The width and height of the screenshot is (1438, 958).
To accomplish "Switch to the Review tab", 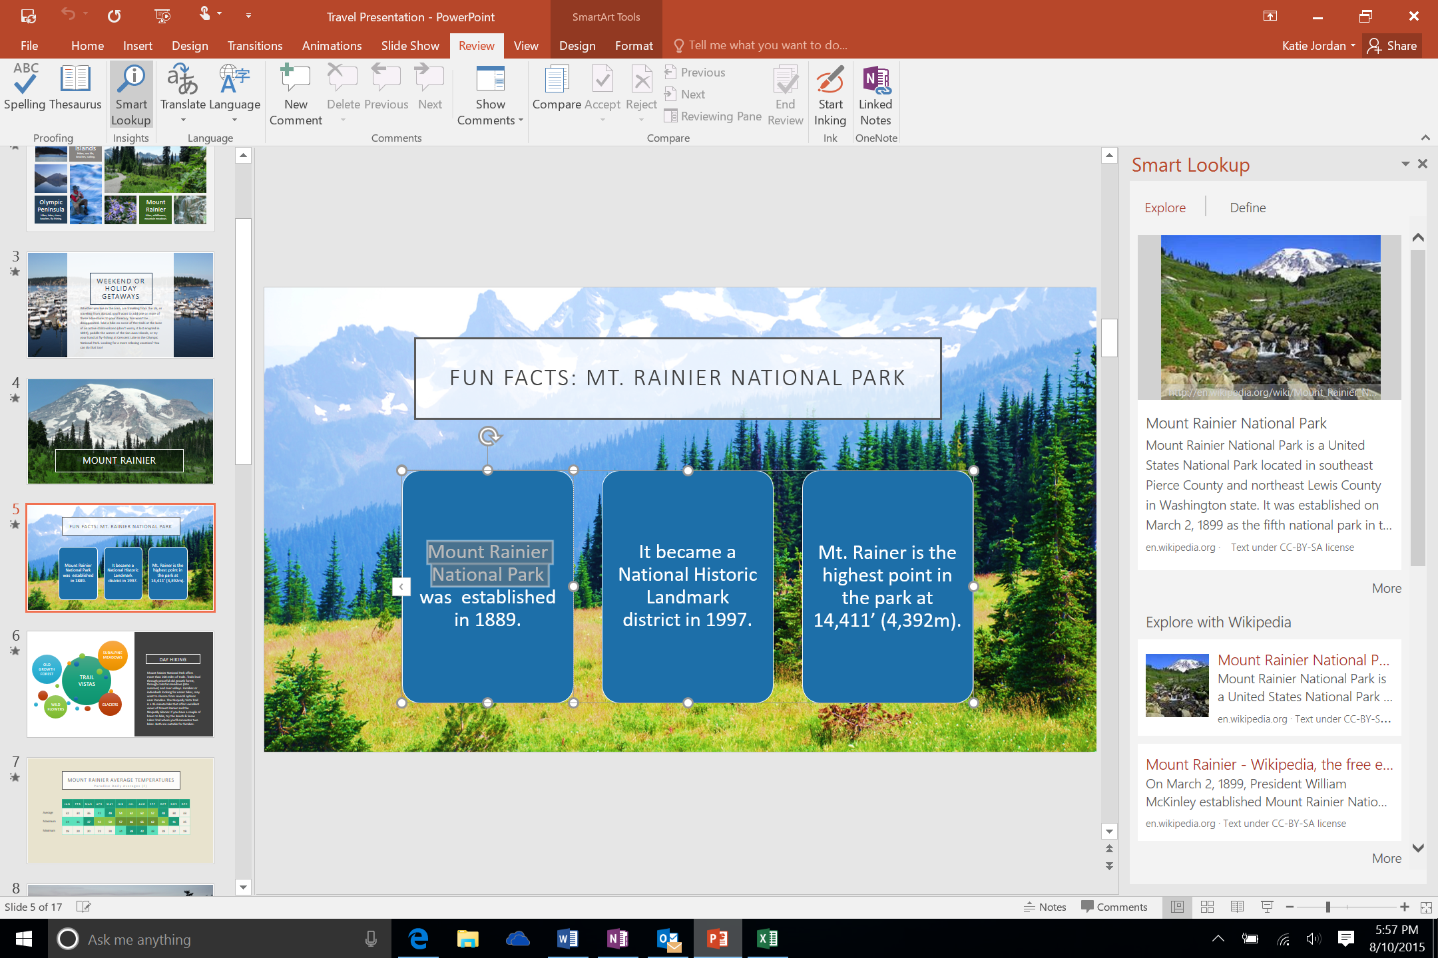I will (x=474, y=45).
